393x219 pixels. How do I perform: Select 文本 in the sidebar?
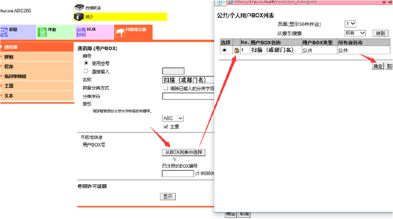(x=37, y=96)
